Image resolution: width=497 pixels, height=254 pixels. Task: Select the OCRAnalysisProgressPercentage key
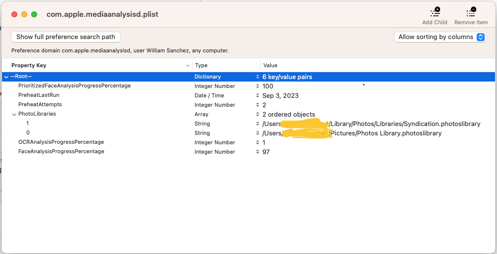[x=61, y=142]
